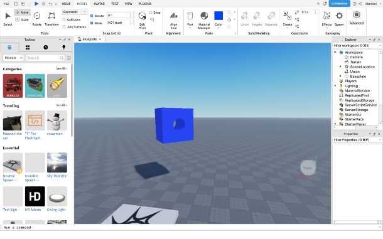Disable the Move snap checkbox

92,23
